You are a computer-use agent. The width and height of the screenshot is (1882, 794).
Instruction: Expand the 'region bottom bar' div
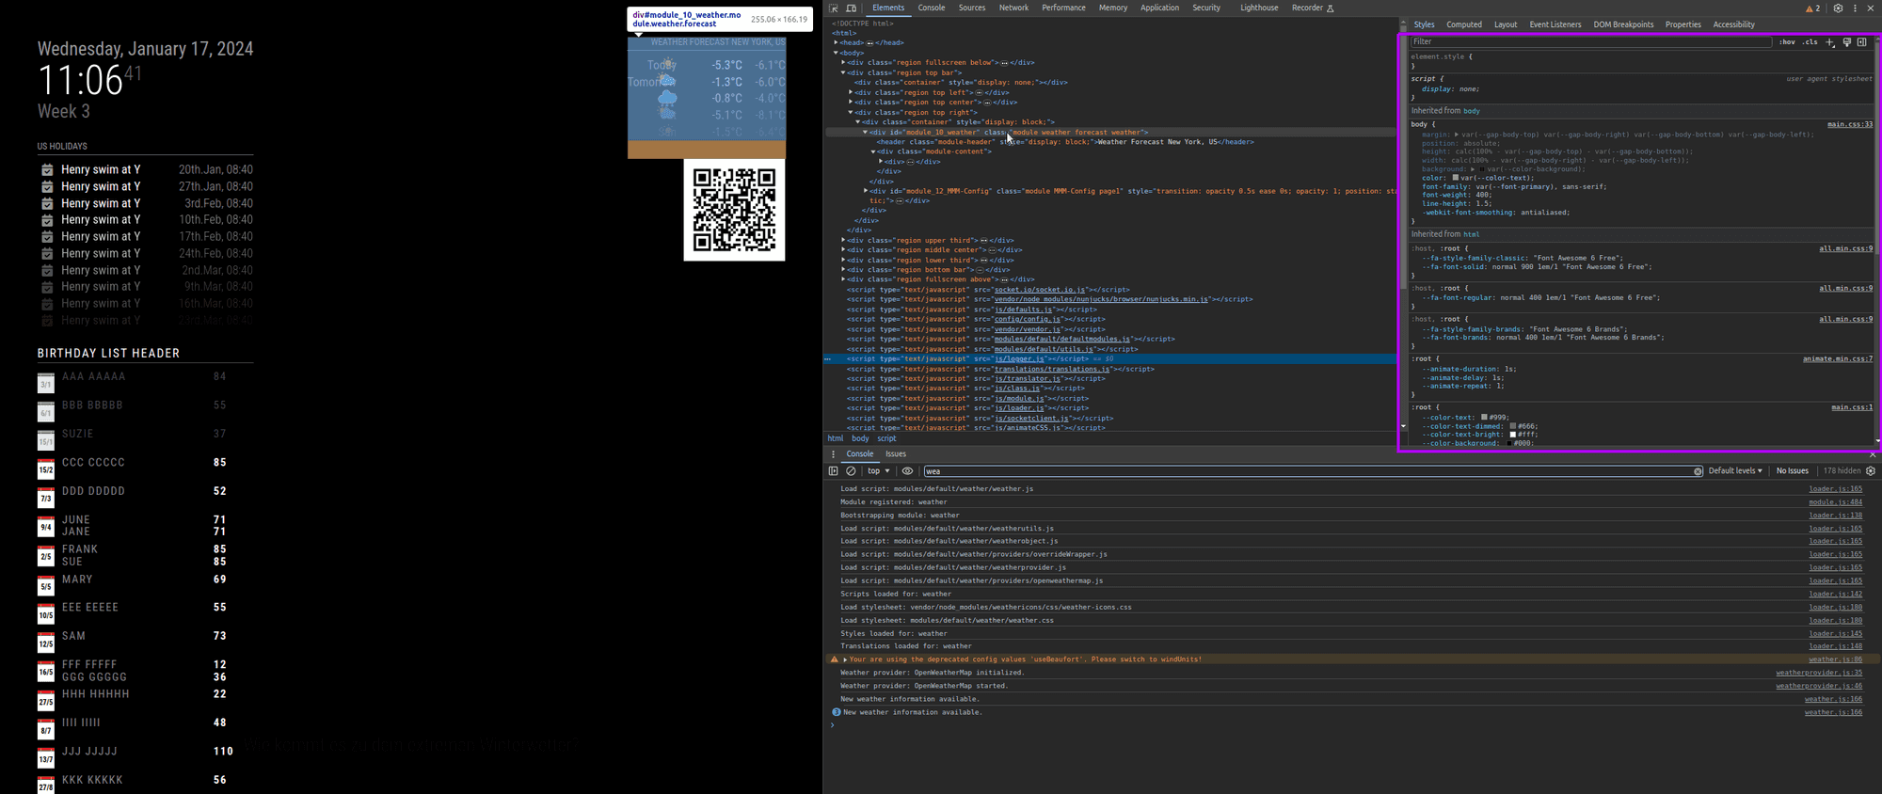tap(843, 270)
